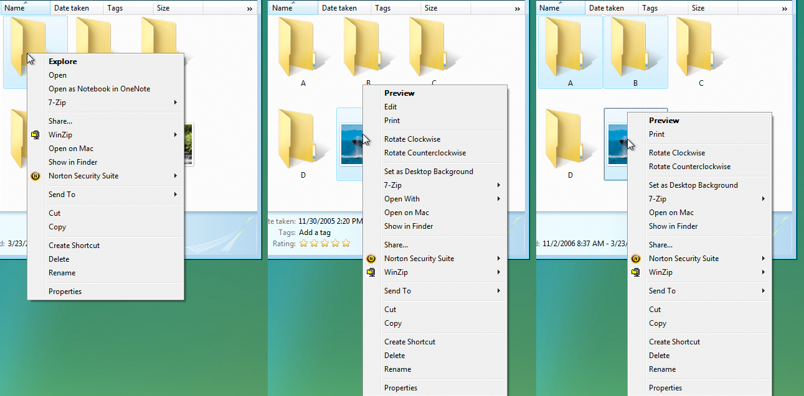The image size is (804, 396).
Task: Click the Norton icon in the middle context menu
Action: (371, 259)
